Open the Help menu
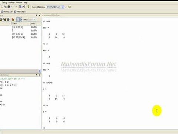The height and width of the screenshot is (134, 178). point(26,3)
